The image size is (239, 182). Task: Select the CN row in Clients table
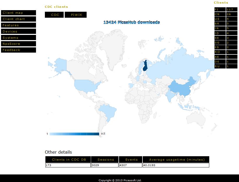click(x=226, y=14)
